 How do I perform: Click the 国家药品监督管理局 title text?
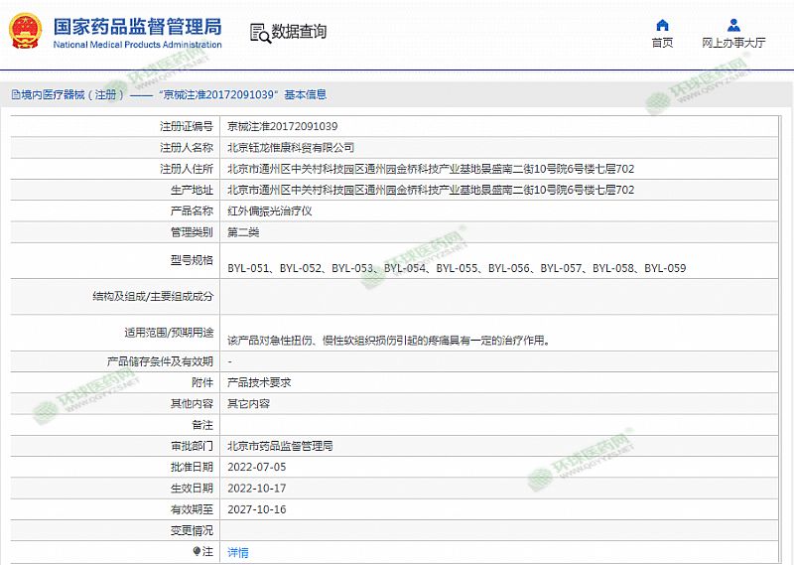click(x=137, y=26)
